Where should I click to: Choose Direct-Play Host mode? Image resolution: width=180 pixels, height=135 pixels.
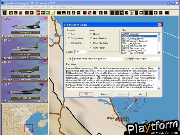pyautogui.click(x=91, y=38)
